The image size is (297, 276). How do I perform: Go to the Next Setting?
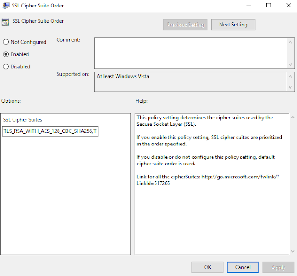point(233,25)
